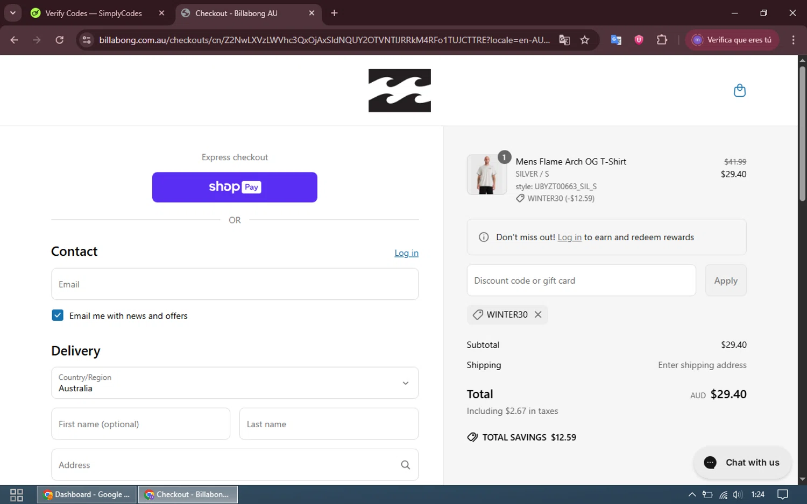Close the Verify Codes — SimplyCodes tab
The width and height of the screenshot is (807, 504).
tap(161, 13)
